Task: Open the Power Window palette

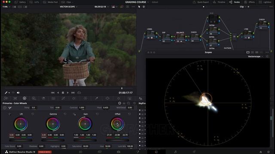Action: tap(107, 98)
